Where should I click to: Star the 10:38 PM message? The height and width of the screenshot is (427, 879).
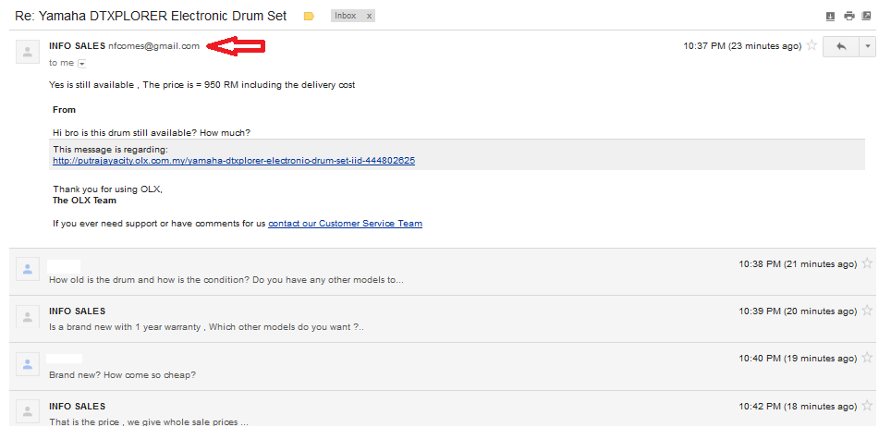click(x=867, y=263)
